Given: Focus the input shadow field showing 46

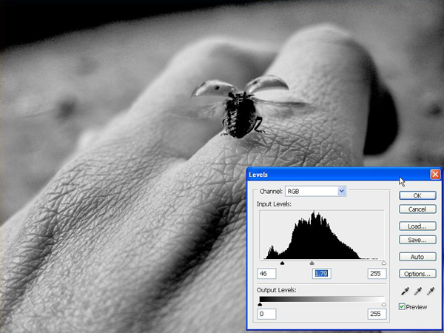Looking at the screenshot, I should click(x=266, y=274).
